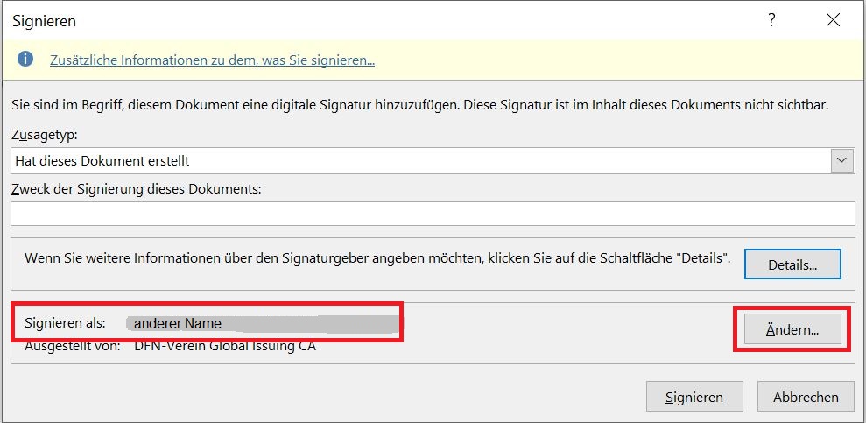Select the 'Hat dieses Dokument erstellt' combo box
Viewport: 866px width, 423px height.
point(420,160)
